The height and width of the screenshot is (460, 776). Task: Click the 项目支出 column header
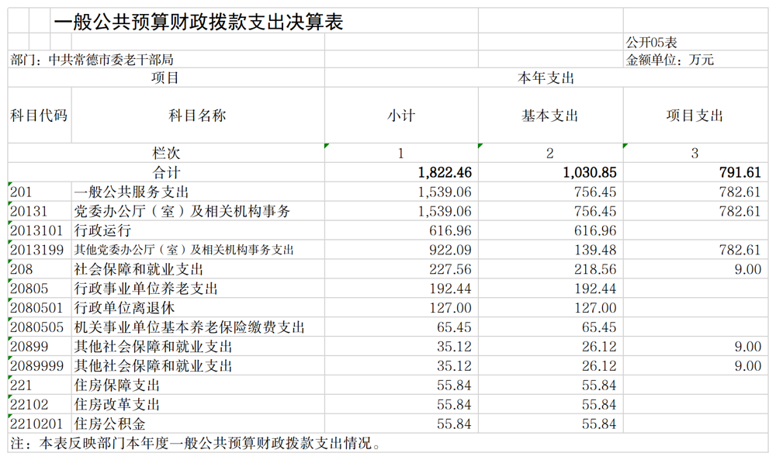[x=695, y=116]
